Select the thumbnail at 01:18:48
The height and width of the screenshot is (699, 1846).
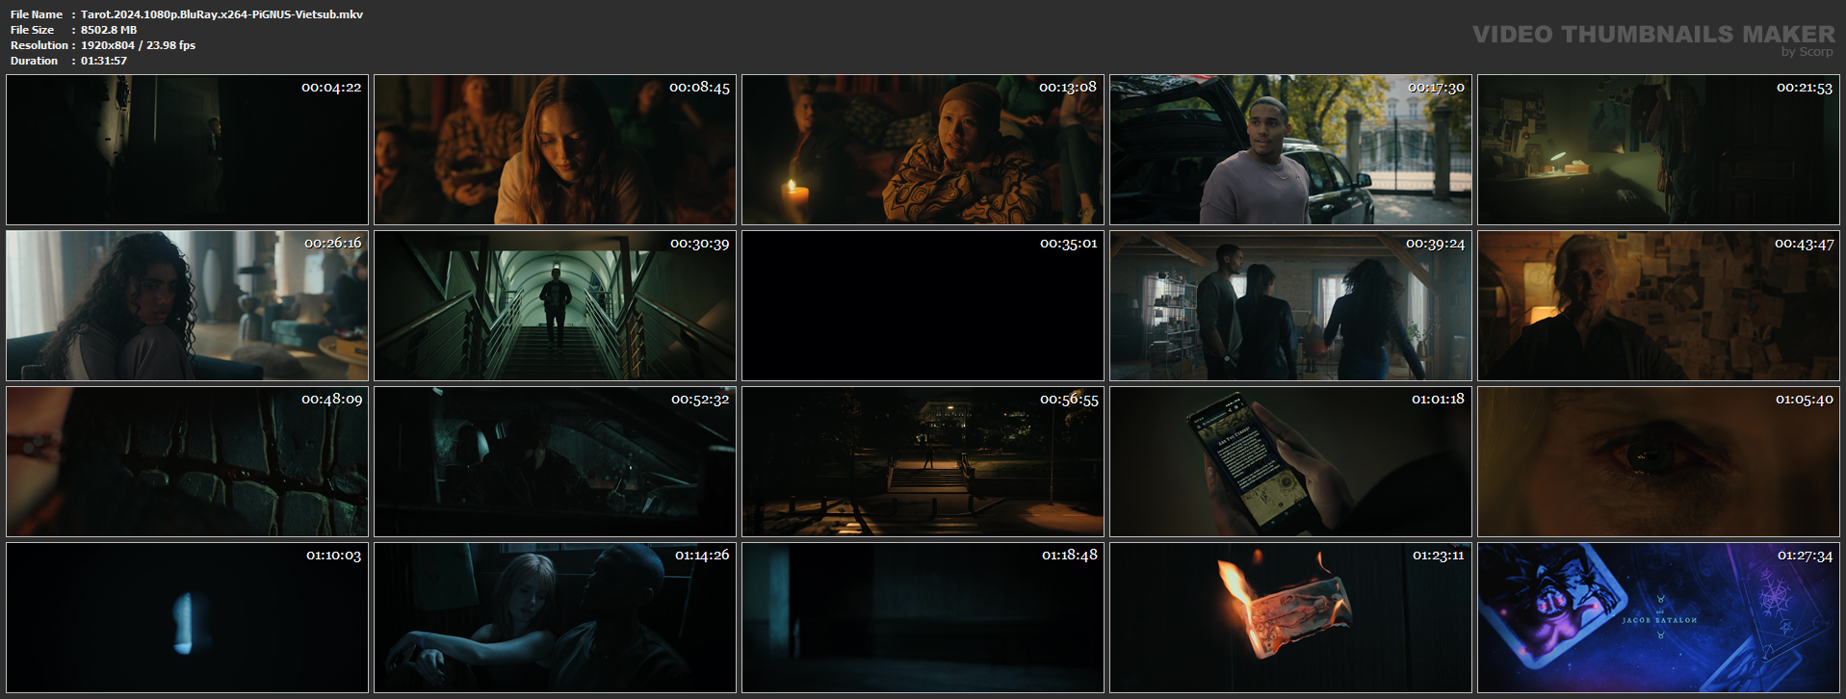point(923,617)
